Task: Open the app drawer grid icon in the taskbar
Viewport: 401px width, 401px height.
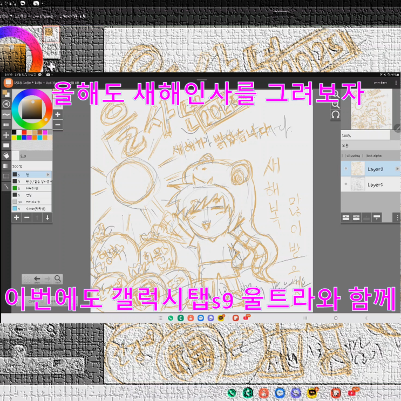Action: [160, 318]
